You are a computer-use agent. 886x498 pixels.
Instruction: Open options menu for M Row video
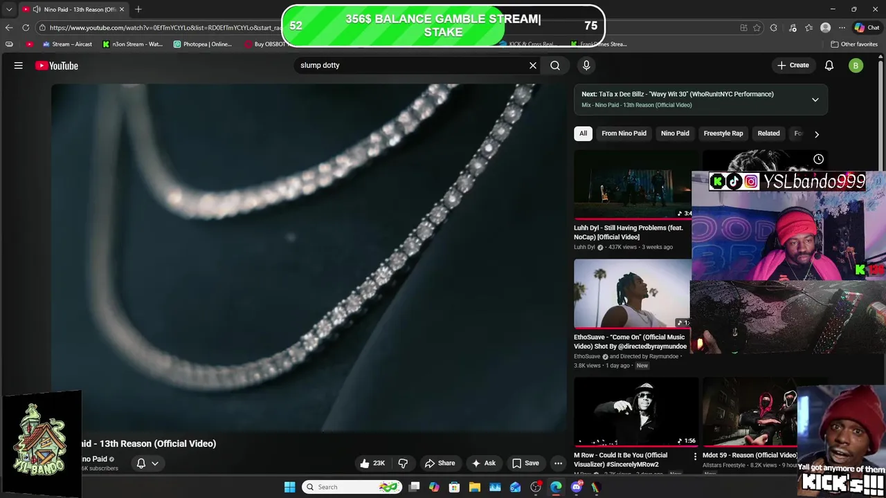pyautogui.click(x=695, y=456)
